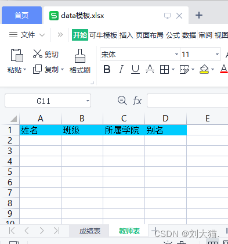Click the Copy button
Viewport: 228px width, 244px height.
[x=46, y=69]
